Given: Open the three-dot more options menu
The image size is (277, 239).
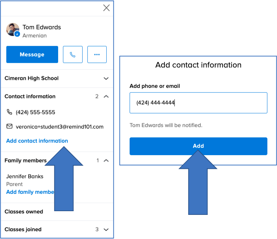Looking at the screenshot, I should point(97,55).
